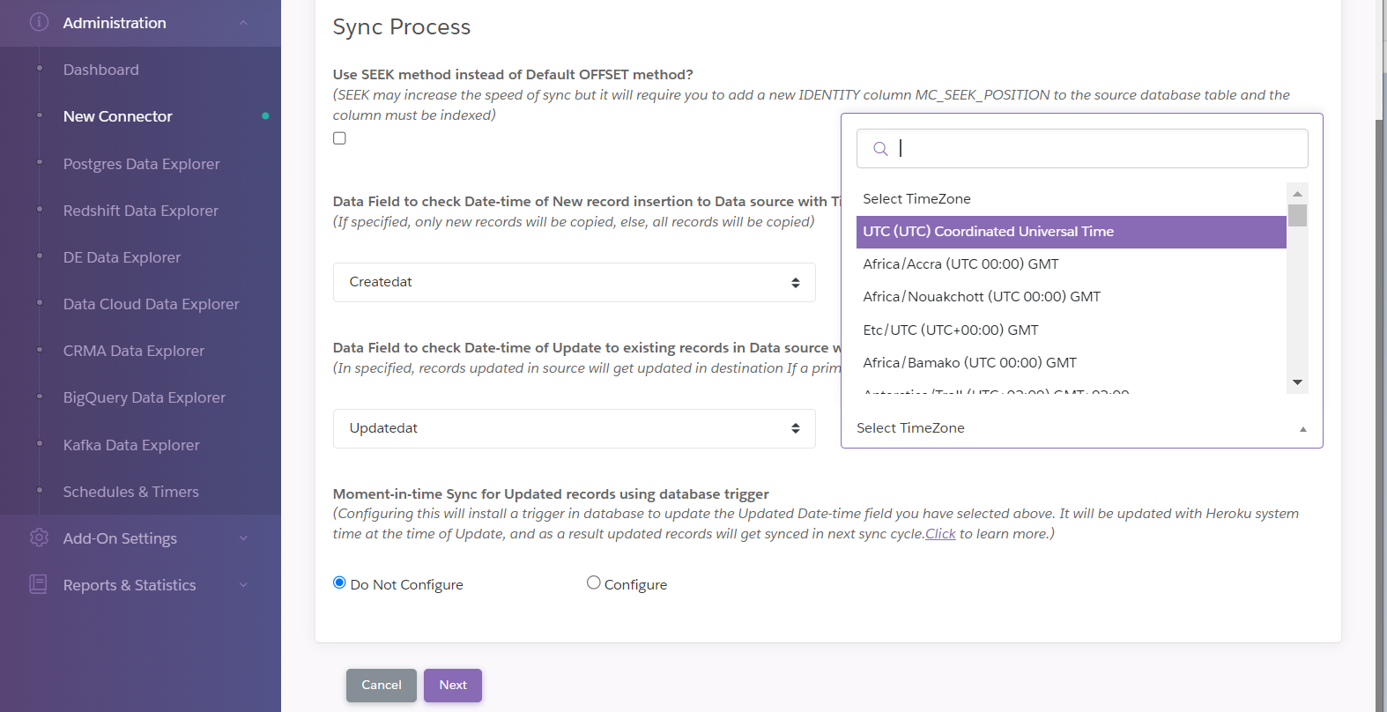1387x712 pixels.
Task: Focus the timezone search input field
Action: coord(1082,149)
